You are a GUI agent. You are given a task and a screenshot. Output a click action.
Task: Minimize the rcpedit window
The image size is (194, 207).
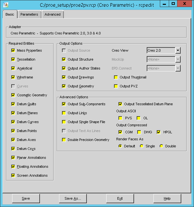[x=164, y=4]
